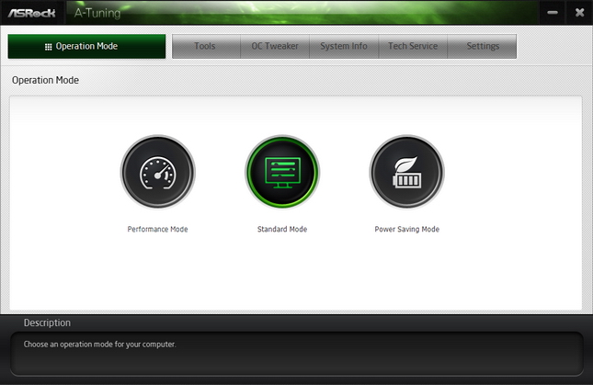Click the 'Choose an operation mode' description text

[x=99, y=345]
